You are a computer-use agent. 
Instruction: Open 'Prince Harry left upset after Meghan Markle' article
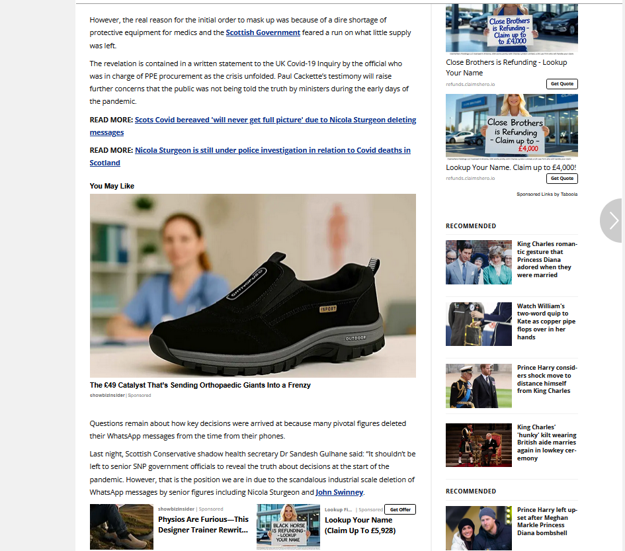(547, 521)
